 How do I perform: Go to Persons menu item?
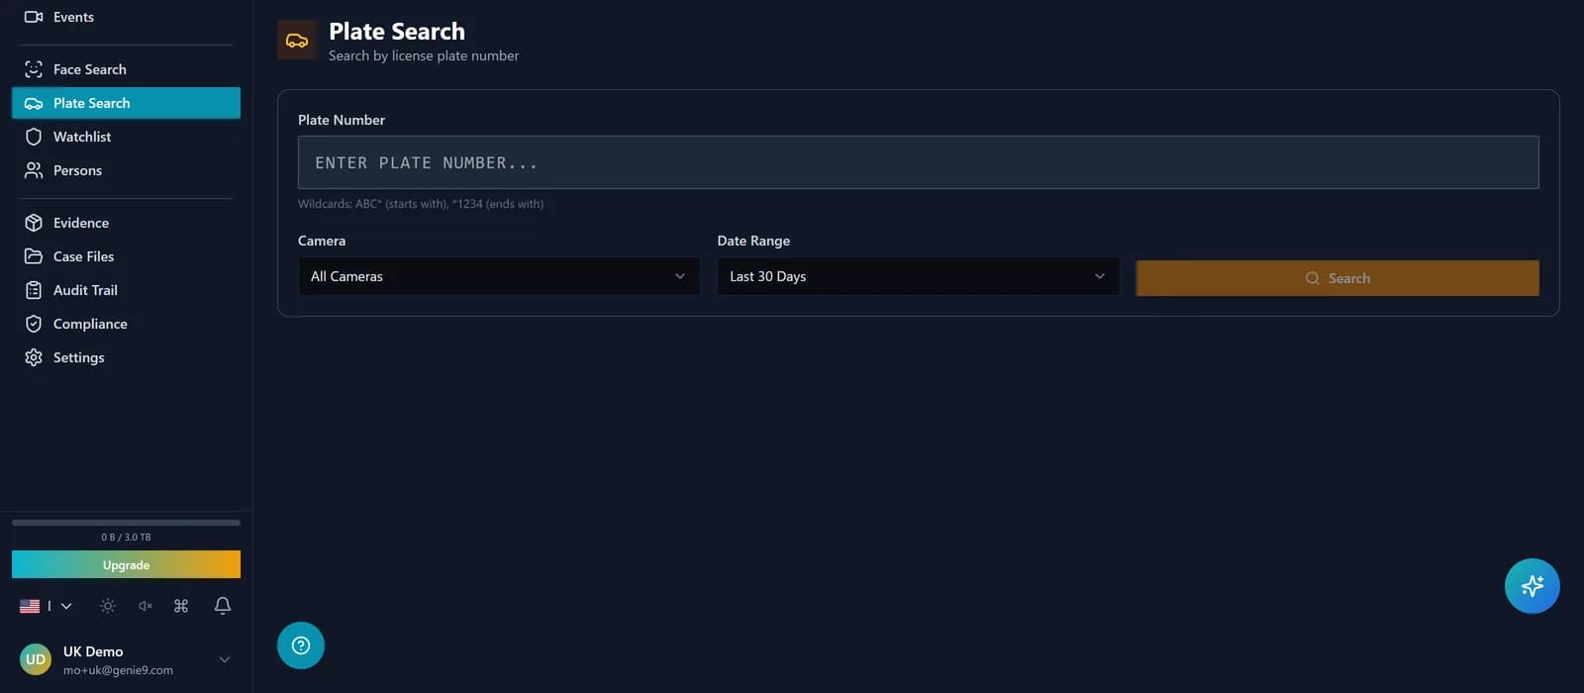pos(126,170)
